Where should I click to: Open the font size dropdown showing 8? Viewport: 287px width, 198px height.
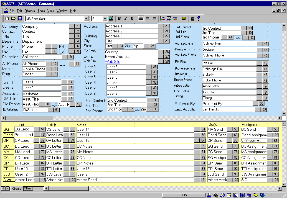105,19
